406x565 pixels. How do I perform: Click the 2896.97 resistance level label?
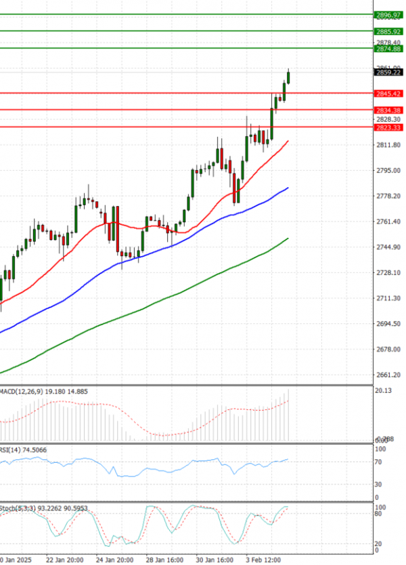(388, 15)
